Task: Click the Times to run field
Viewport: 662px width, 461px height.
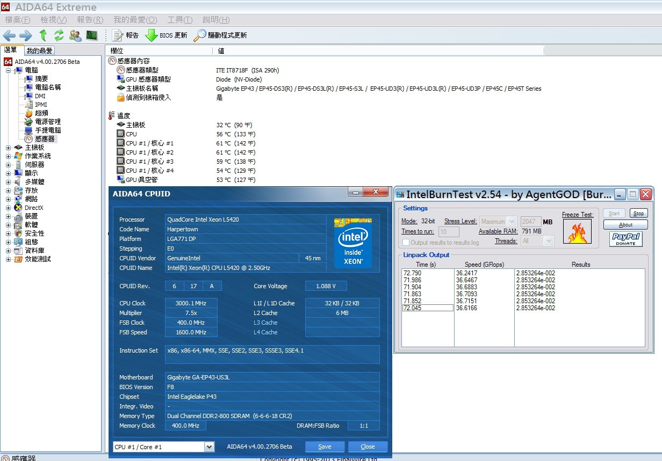Action: [x=449, y=231]
